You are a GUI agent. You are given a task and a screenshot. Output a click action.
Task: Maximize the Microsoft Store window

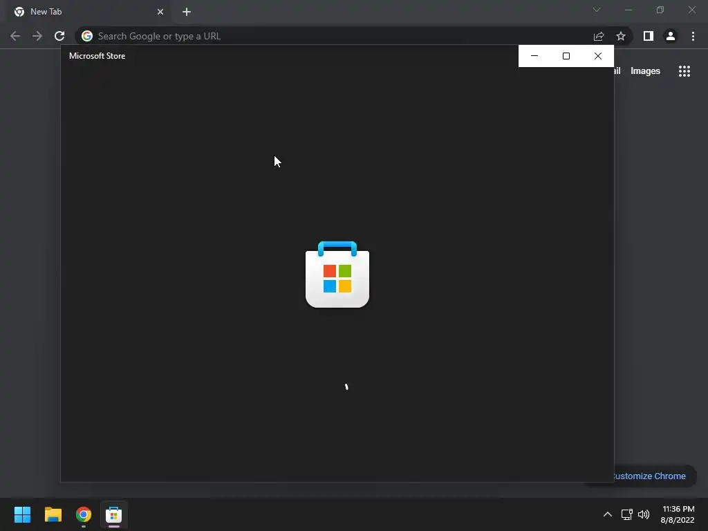(x=566, y=56)
